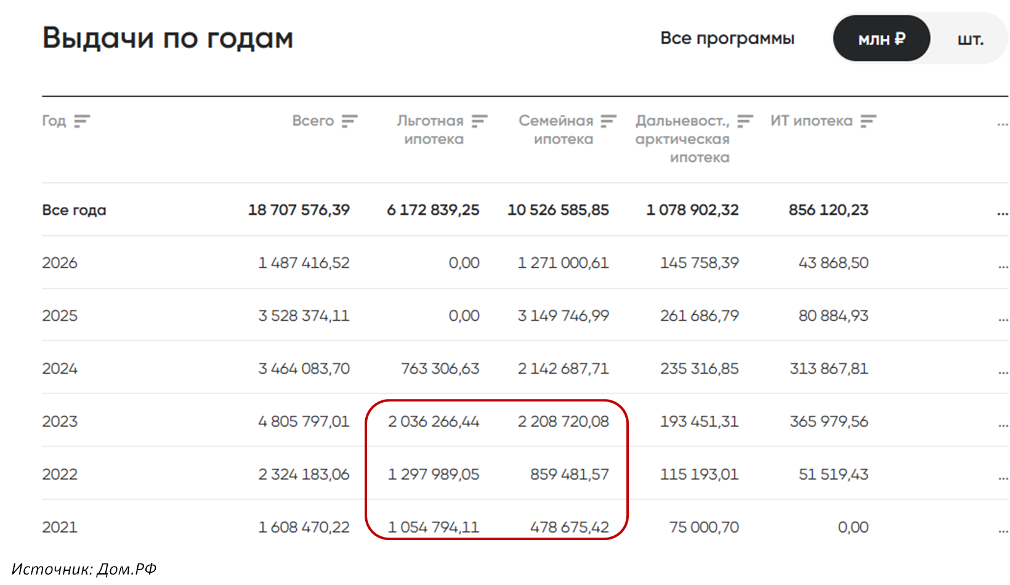Click the Выдачи по годам heading
The image size is (1010, 585).
tap(168, 39)
